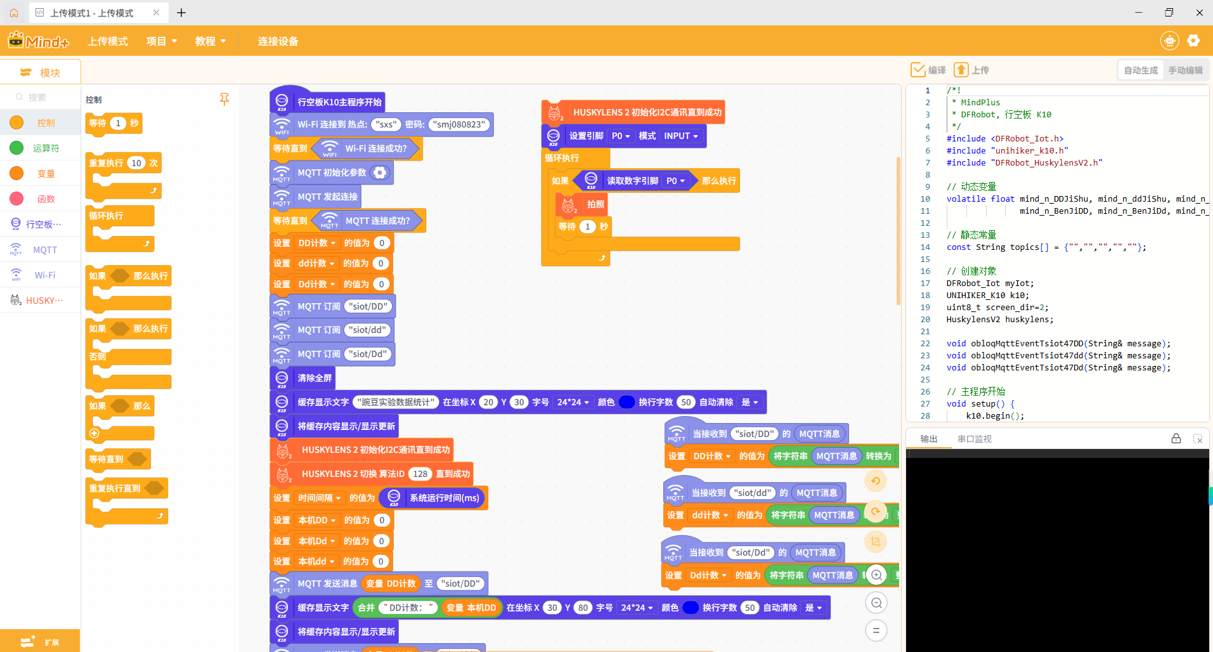Switch code view to 自动生成 mode
The width and height of the screenshot is (1213, 652).
(x=1141, y=70)
